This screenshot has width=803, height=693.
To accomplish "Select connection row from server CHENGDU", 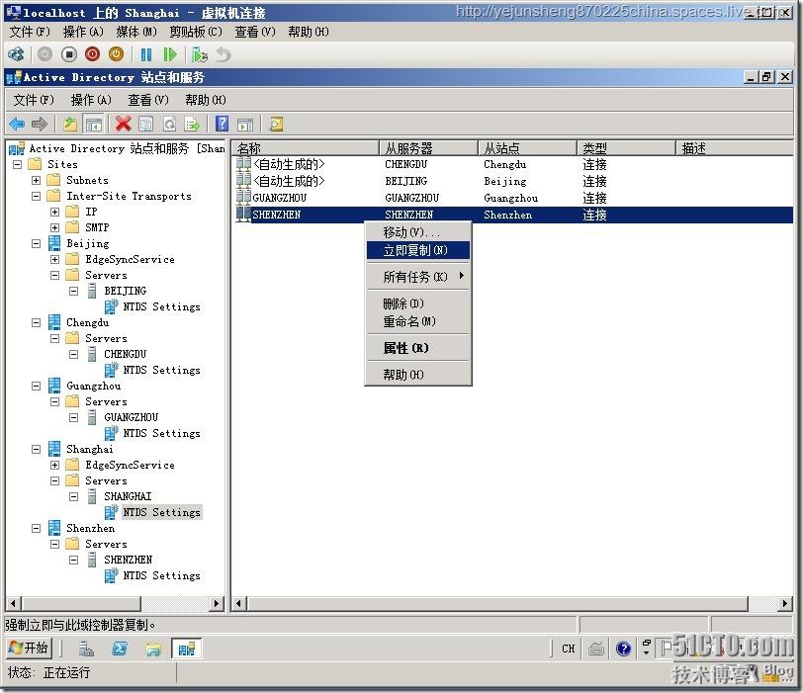I will coord(512,164).
